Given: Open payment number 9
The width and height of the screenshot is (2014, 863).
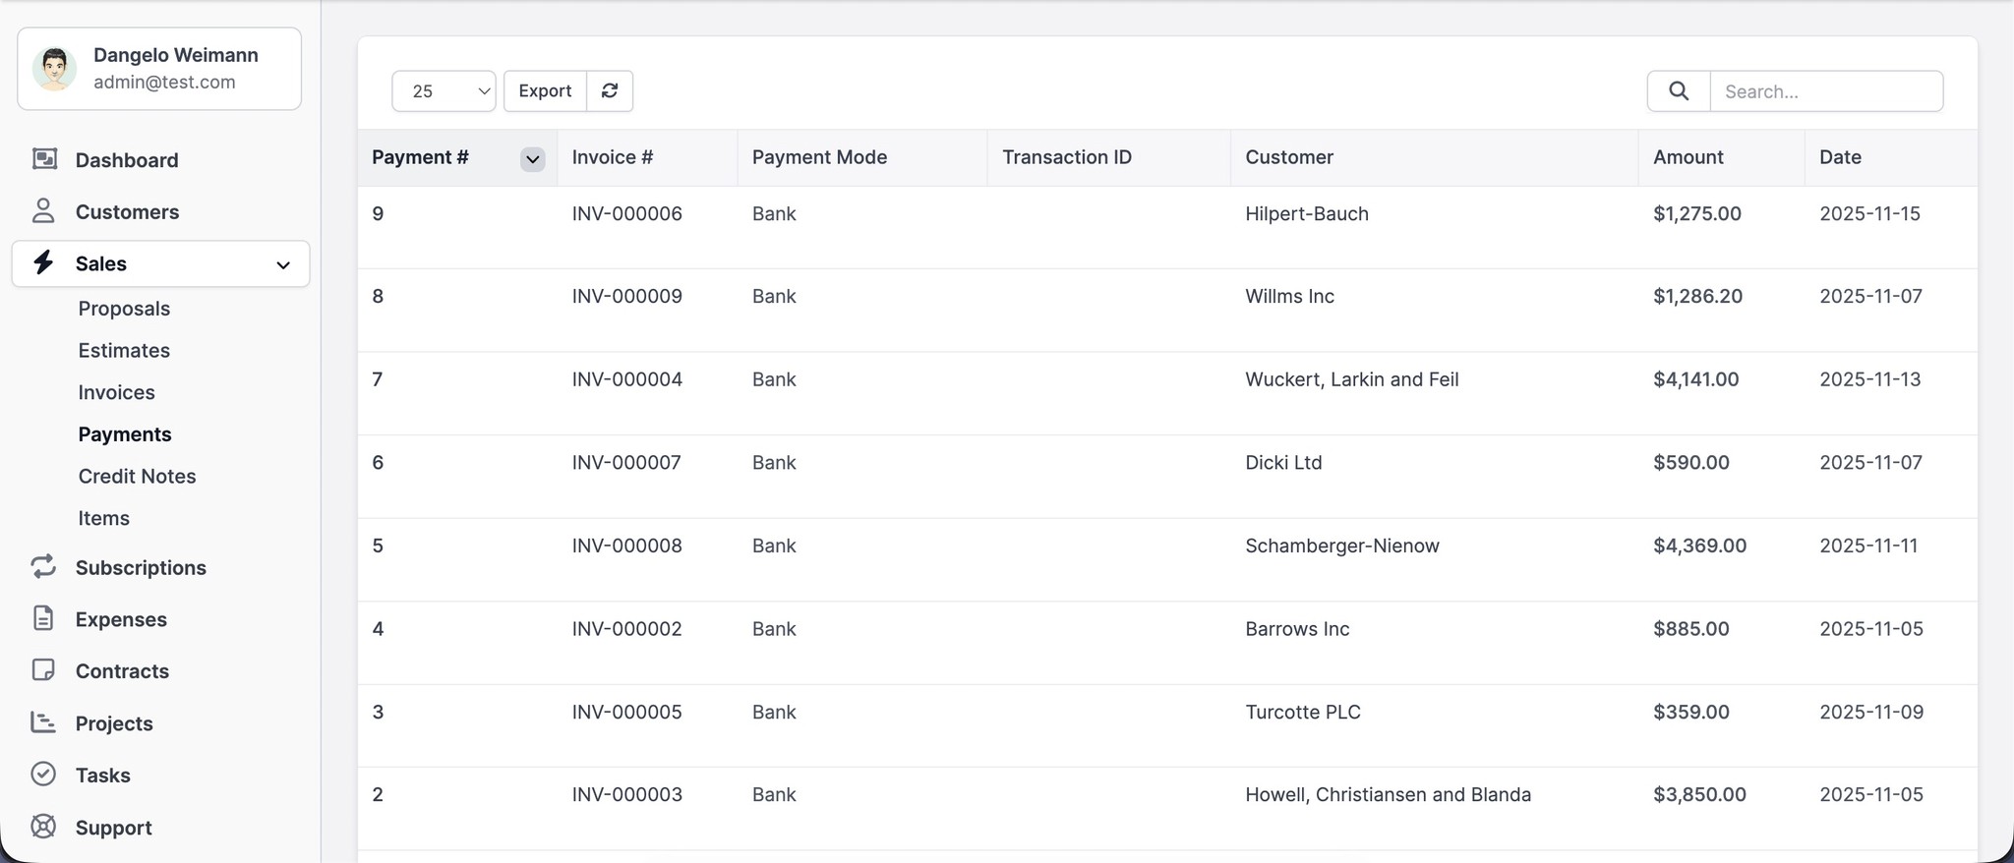Looking at the screenshot, I should [378, 213].
